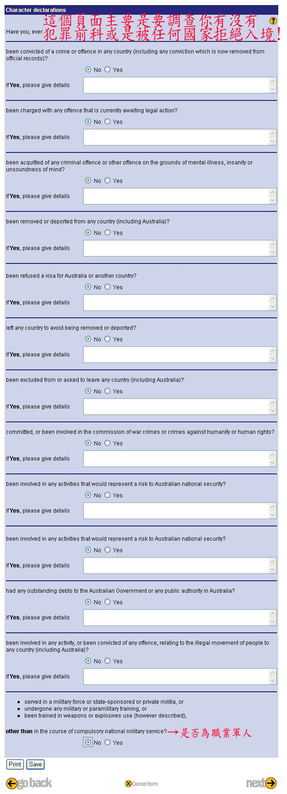Click the Print button
This screenshot has width=287, height=794.
pyautogui.click(x=15, y=764)
